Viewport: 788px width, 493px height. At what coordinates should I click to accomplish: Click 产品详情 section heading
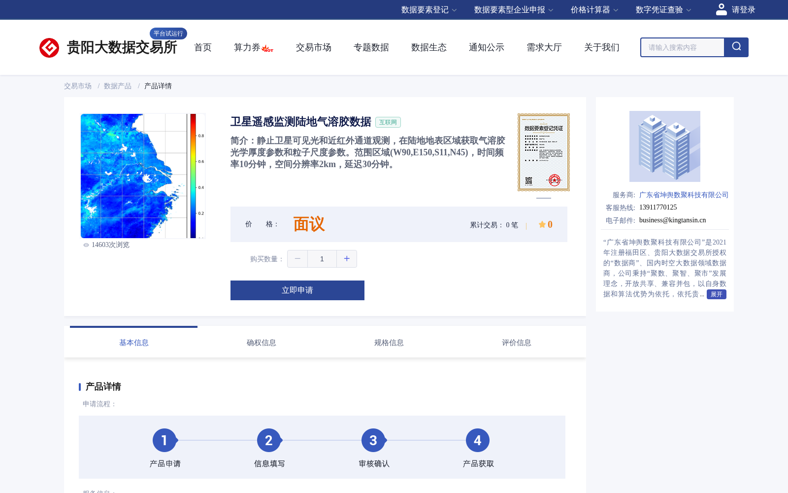click(x=103, y=387)
